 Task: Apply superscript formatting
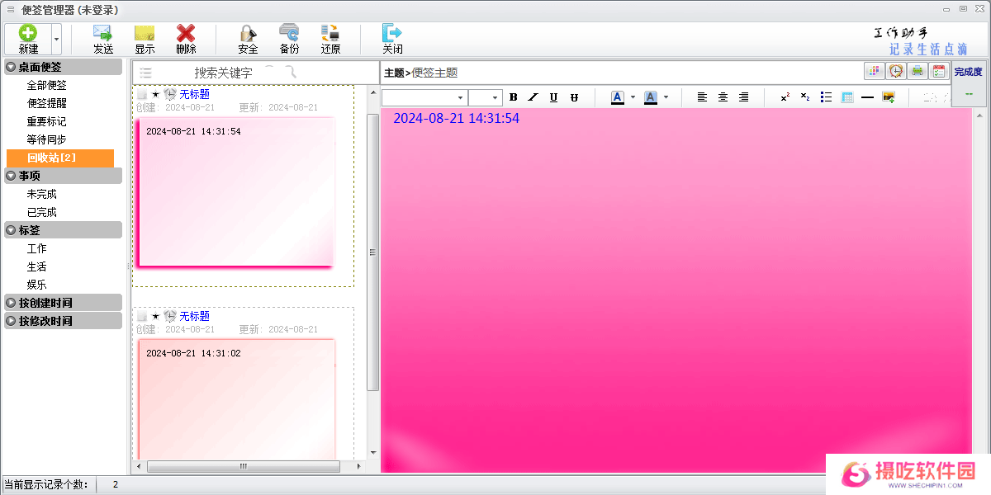(785, 97)
